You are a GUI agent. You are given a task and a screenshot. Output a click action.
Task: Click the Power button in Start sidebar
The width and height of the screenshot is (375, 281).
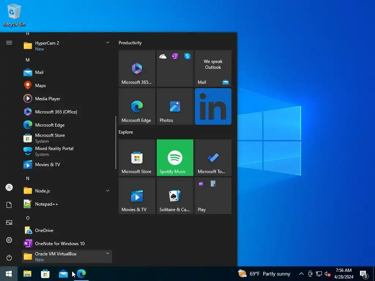click(x=9, y=258)
